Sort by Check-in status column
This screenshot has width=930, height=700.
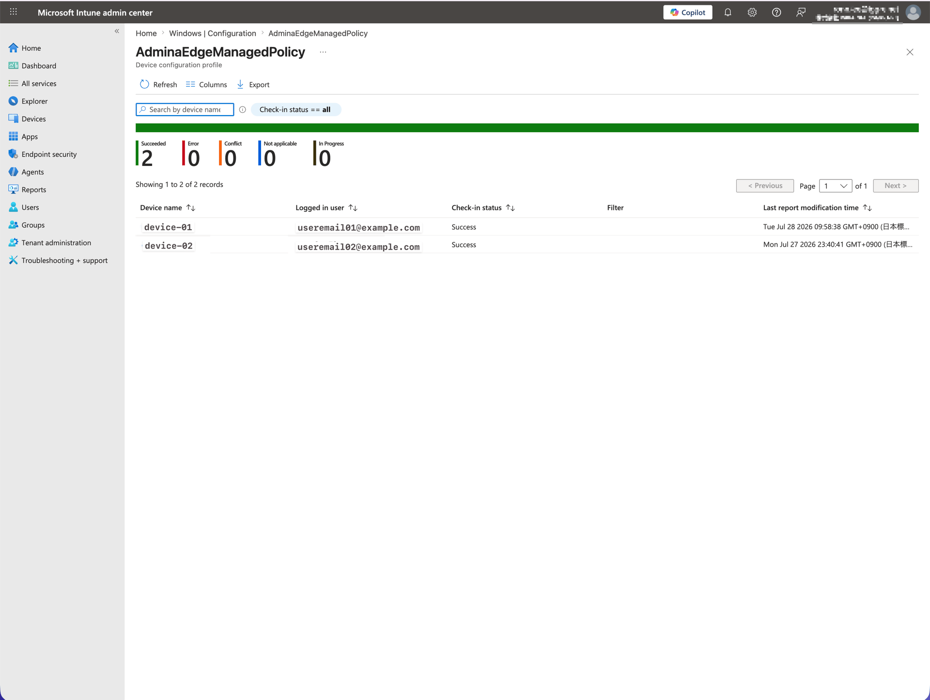click(483, 208)
